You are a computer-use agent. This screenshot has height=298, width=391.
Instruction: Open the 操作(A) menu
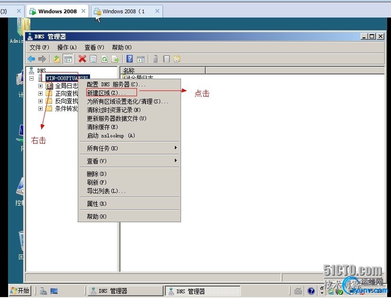coord(66,47)
